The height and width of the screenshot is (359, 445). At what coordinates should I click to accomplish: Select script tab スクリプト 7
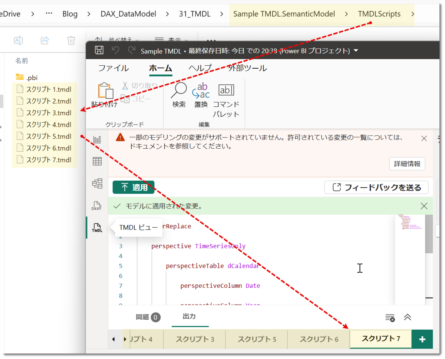point(381,339)
